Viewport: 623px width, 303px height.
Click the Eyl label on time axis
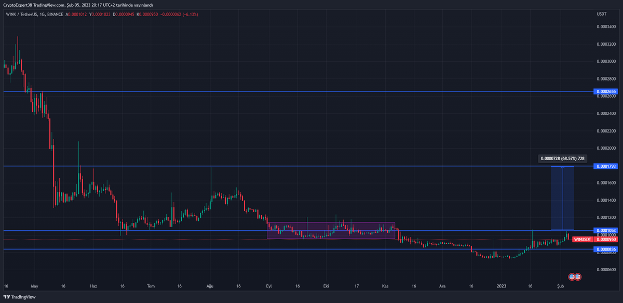[269, 286]
